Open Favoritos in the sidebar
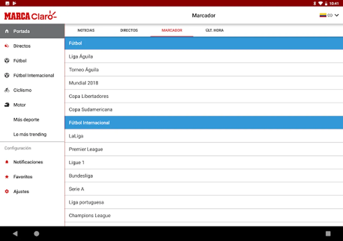 32,177
